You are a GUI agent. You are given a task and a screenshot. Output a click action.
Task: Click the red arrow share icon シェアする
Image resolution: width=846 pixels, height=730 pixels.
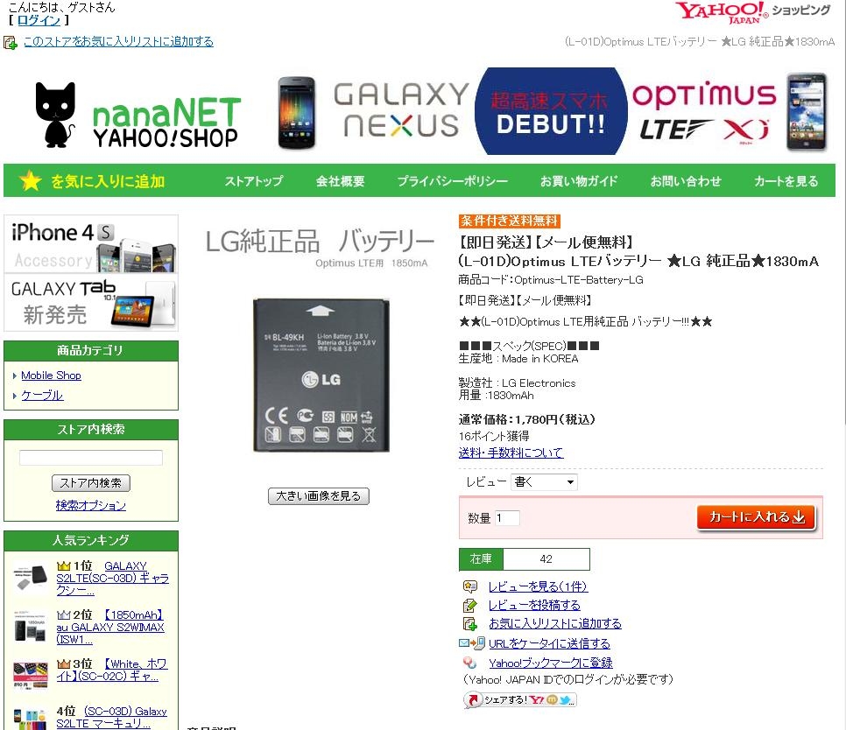click(x=473, y=700)
